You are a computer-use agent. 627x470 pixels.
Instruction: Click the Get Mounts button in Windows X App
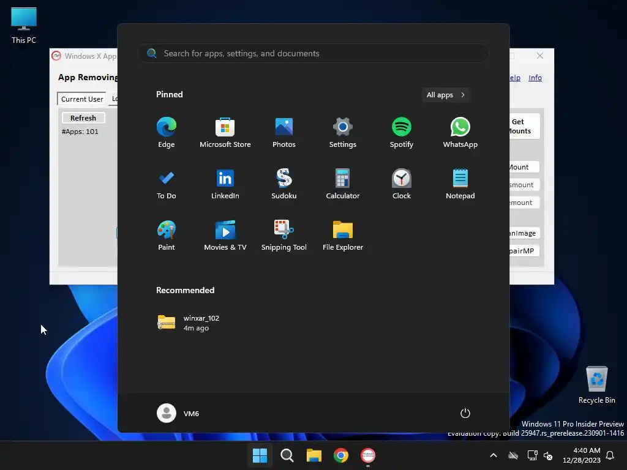pos(524,126)
